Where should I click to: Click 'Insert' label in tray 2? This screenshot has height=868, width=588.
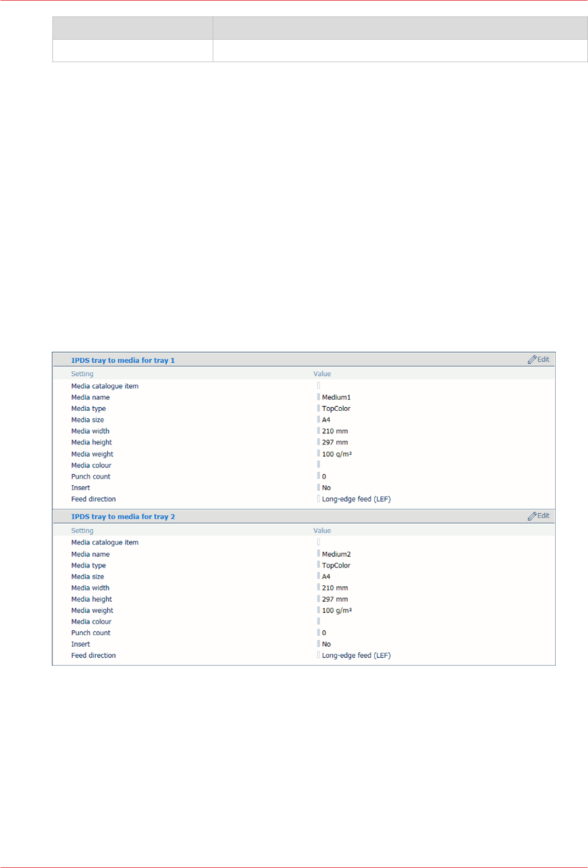tap(80, 644)
